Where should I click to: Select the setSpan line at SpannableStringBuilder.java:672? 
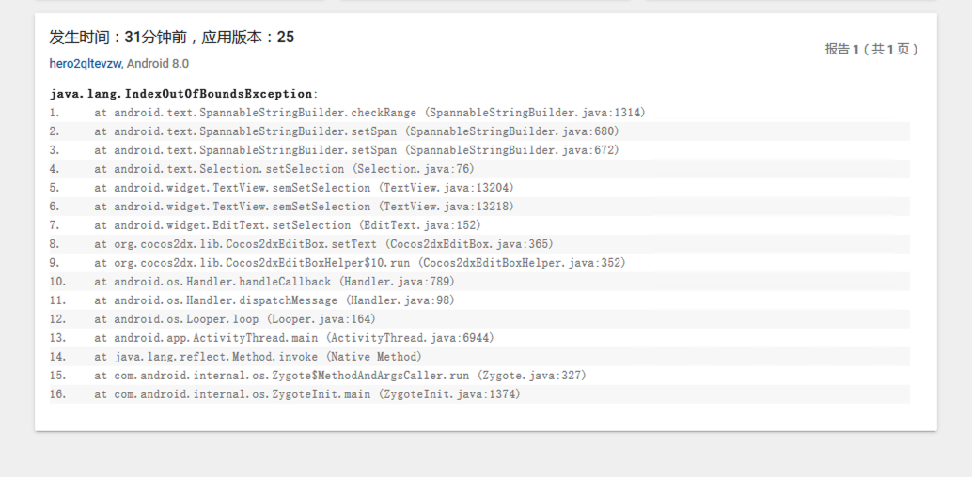[x=356, y=150]
